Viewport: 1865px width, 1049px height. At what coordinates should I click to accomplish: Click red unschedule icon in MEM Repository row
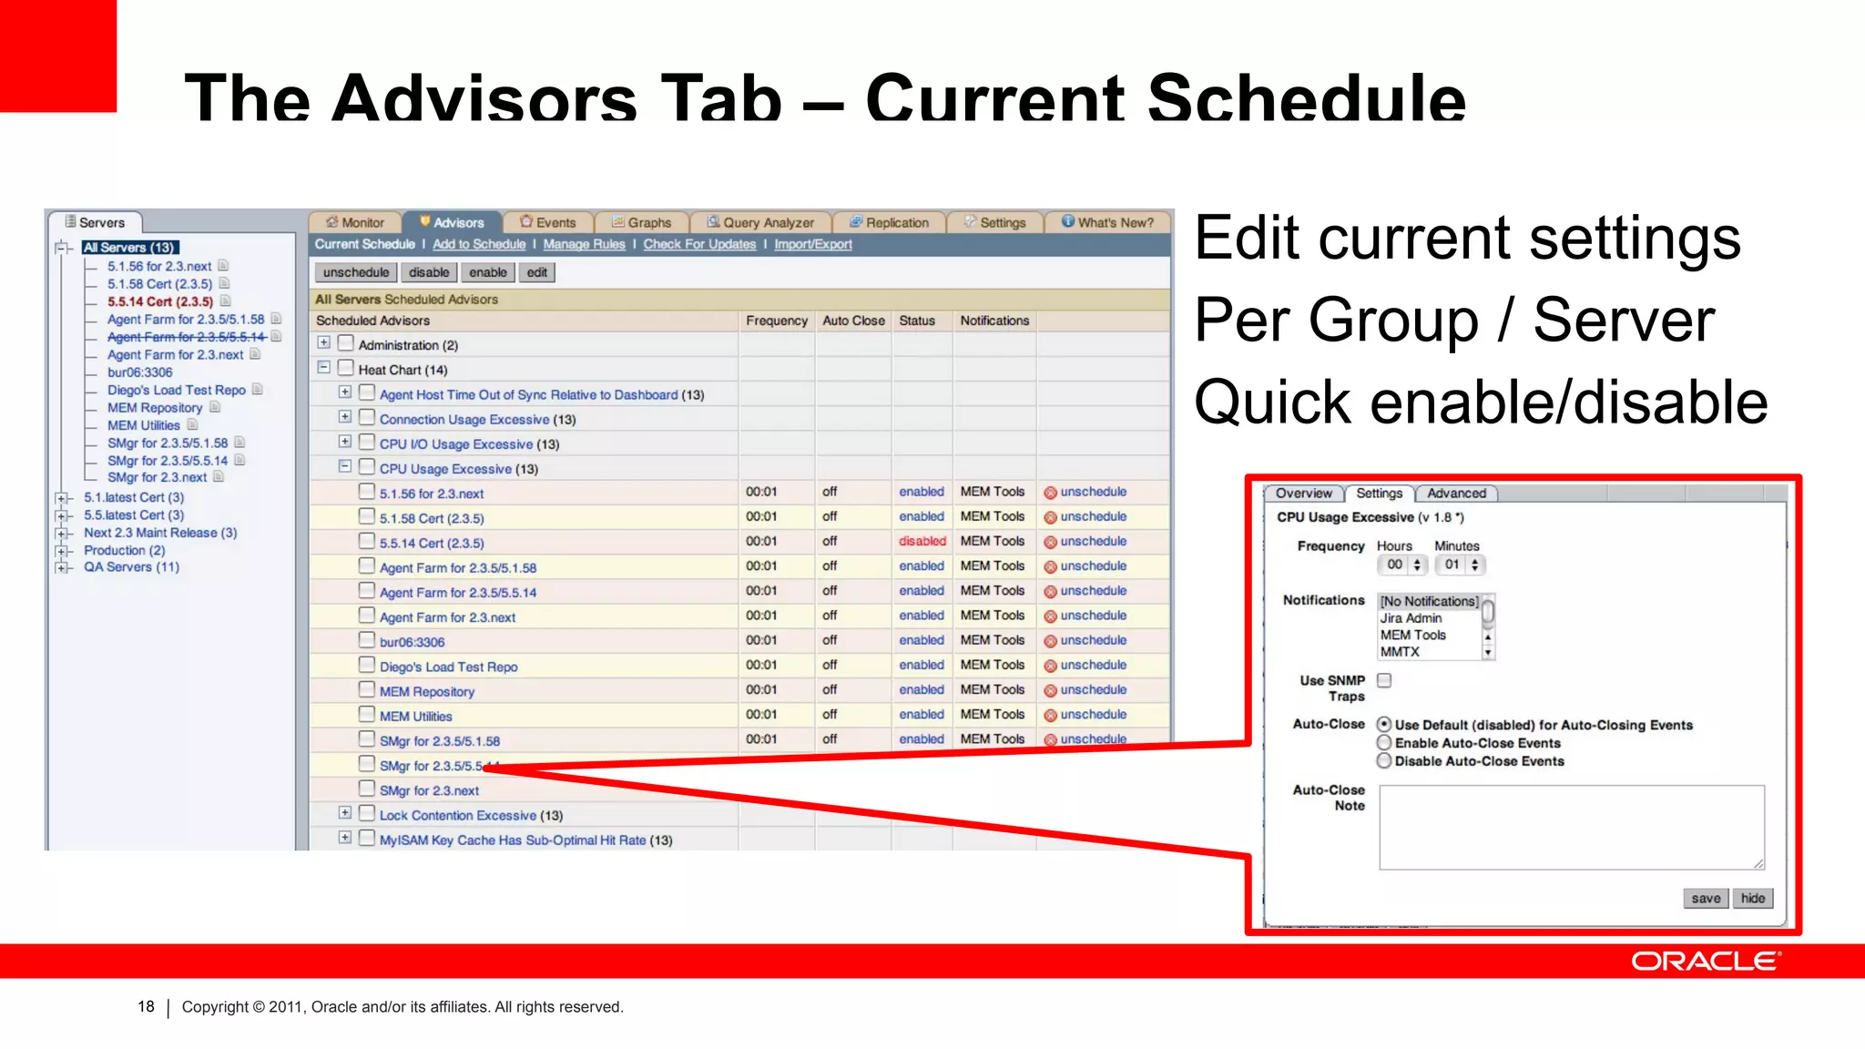pos(1050,690)
